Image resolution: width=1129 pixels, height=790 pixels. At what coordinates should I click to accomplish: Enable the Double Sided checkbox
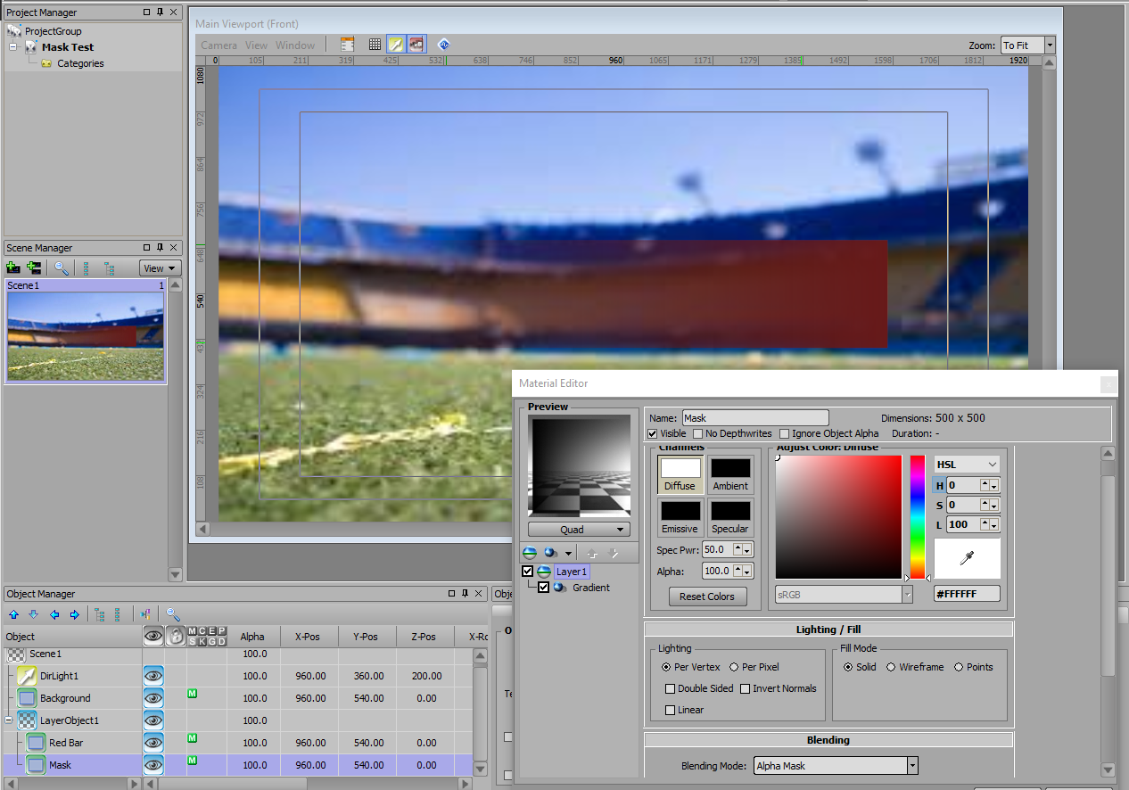[x=671, y=688]
